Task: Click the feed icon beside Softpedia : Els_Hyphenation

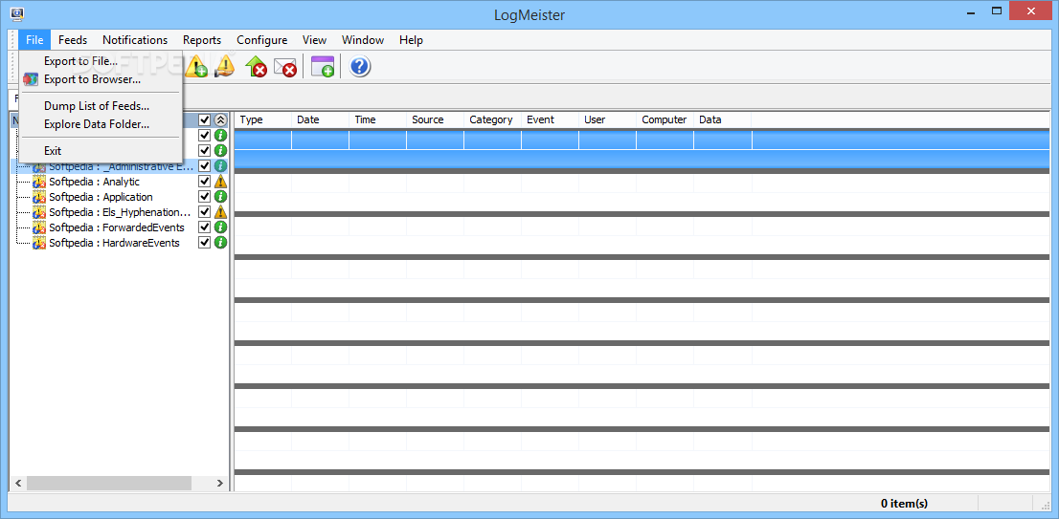Action: pyautogui.click(x=39, y=212)
